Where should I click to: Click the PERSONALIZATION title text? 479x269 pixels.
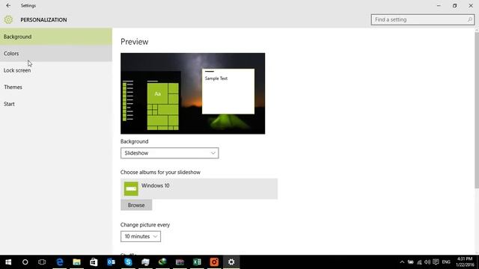43,20
